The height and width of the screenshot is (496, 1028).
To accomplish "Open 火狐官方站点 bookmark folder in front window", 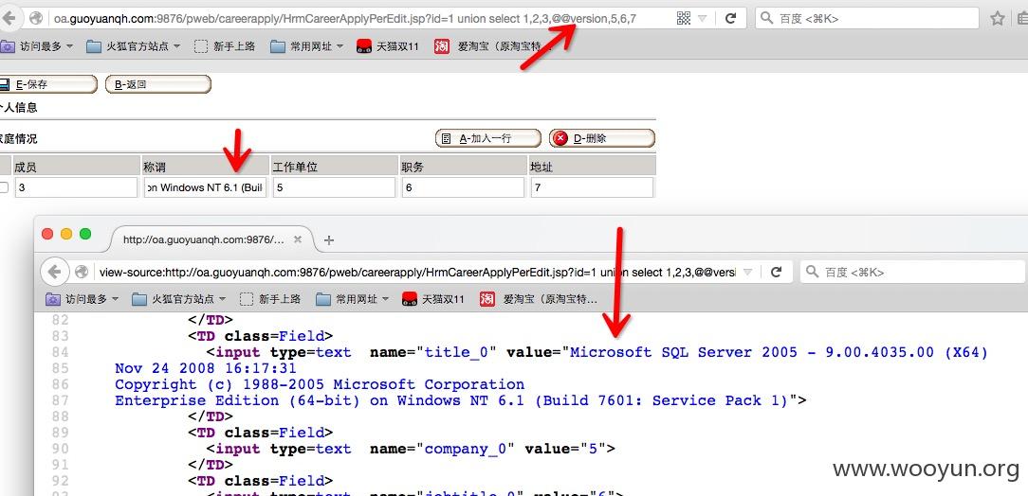I will click(x=178, y=299).
